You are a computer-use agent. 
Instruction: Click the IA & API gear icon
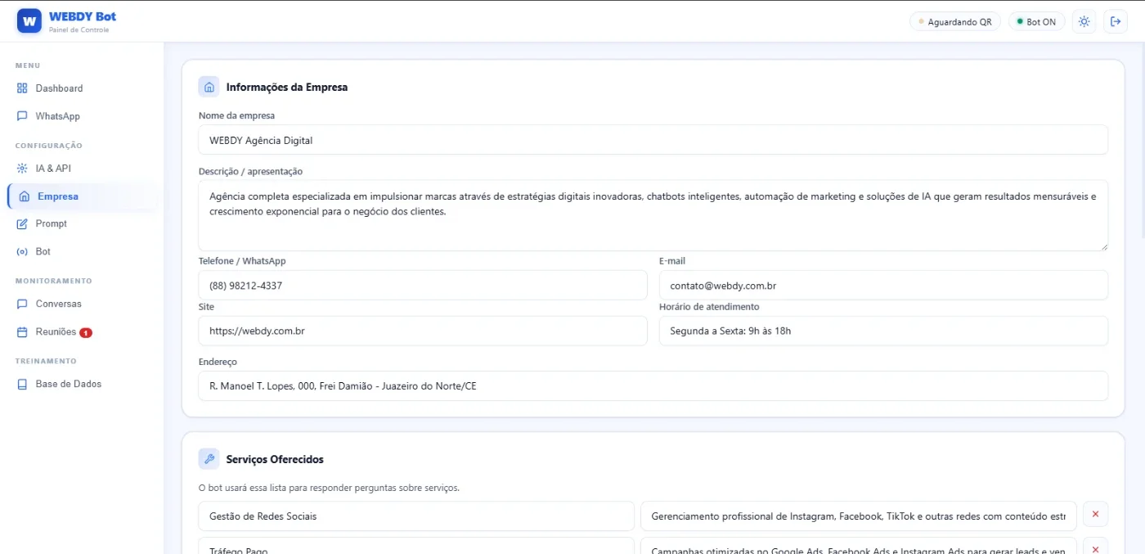[23, 169]
